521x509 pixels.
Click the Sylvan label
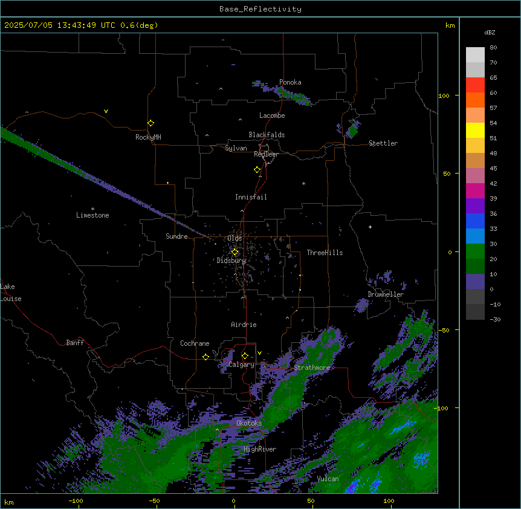[236, 148]
